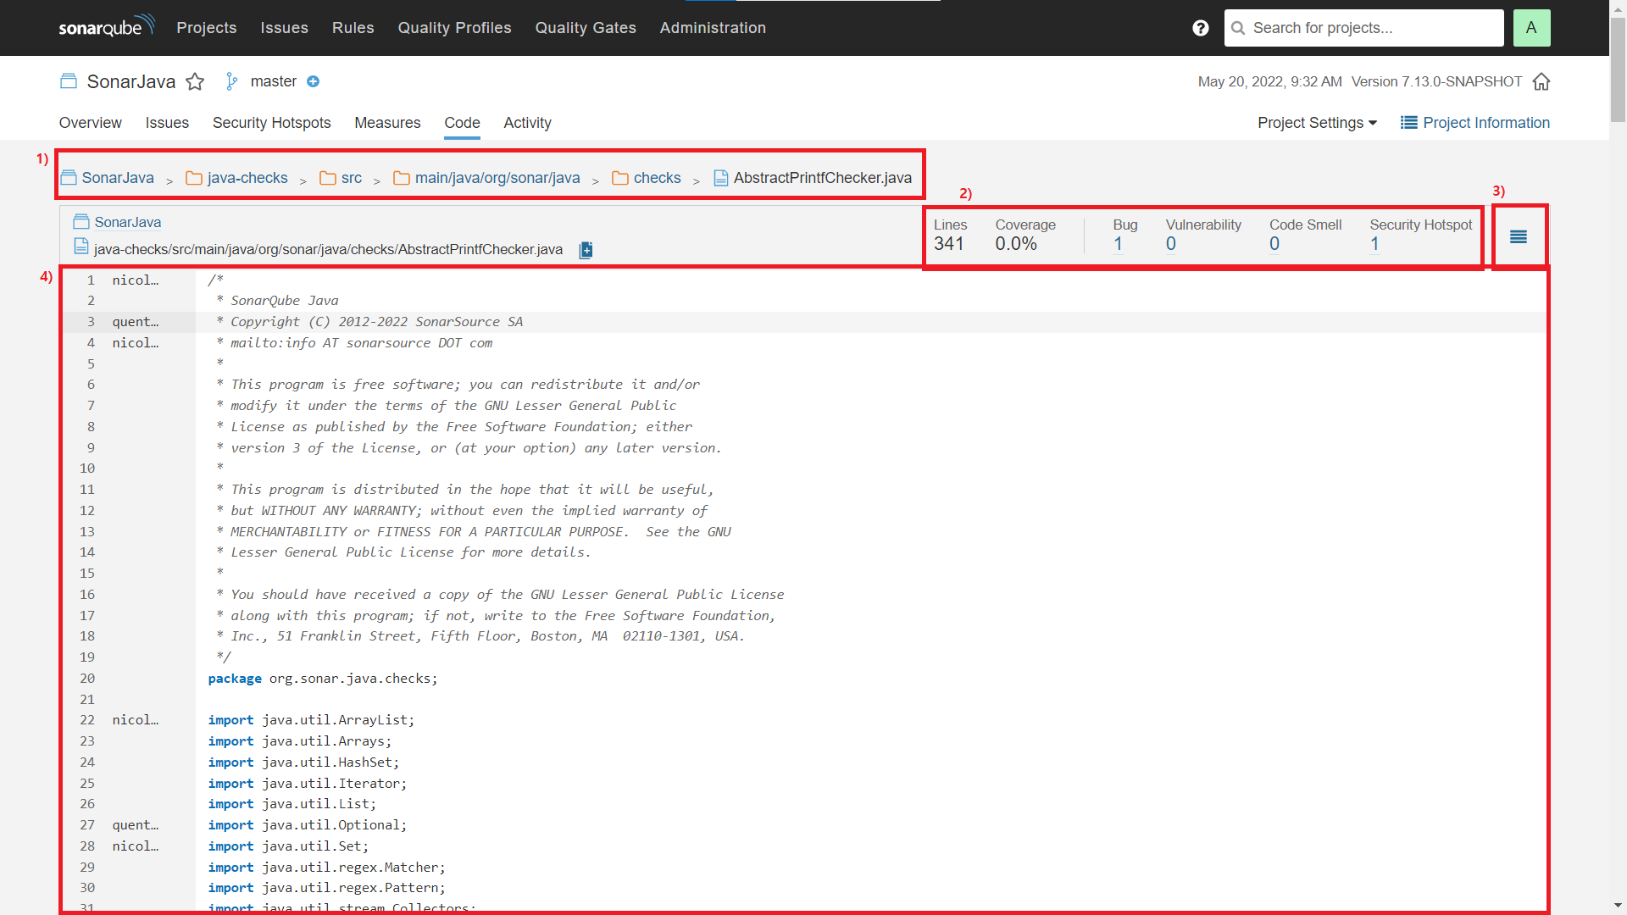
Task: Open the Activity tab
Action: (527, 123)
